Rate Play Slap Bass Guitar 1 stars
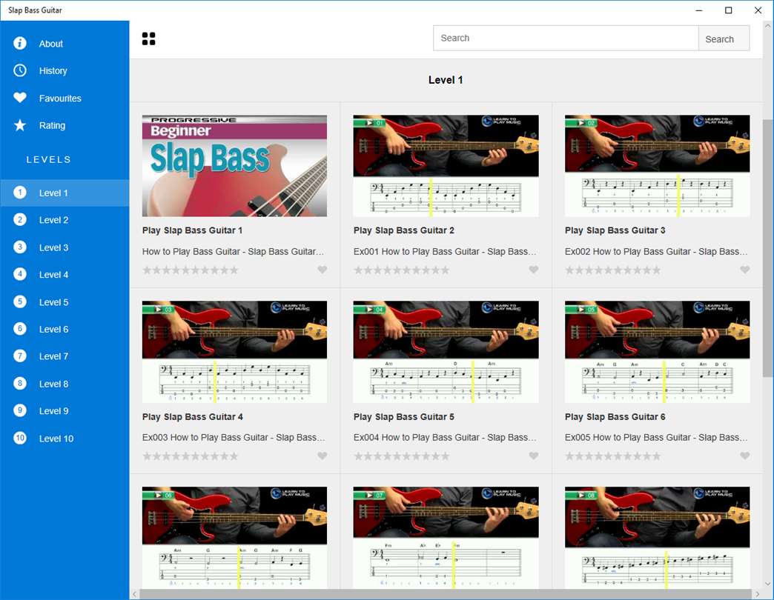Viewport: 774px width, 600px height. click(191, 270)
